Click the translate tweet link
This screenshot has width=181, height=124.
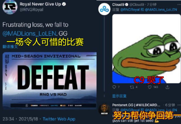10,47
